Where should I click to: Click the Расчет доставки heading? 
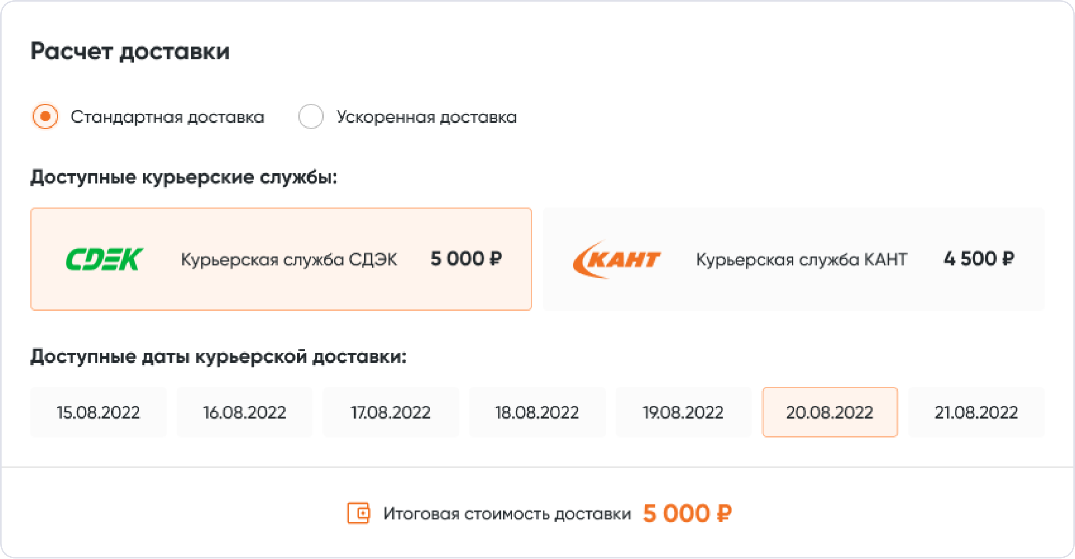click(x=130, y=51)
